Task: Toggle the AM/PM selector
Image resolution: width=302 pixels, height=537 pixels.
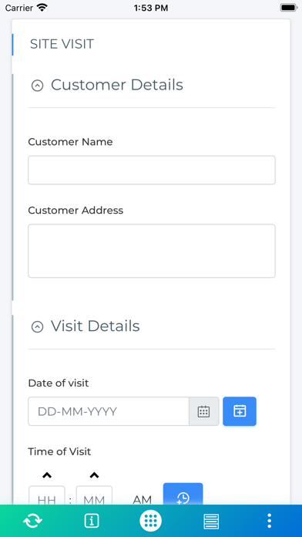Action: point(142,500)
